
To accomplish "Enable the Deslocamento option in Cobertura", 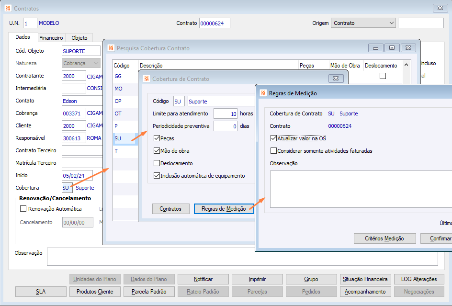I will coord(157,163).
